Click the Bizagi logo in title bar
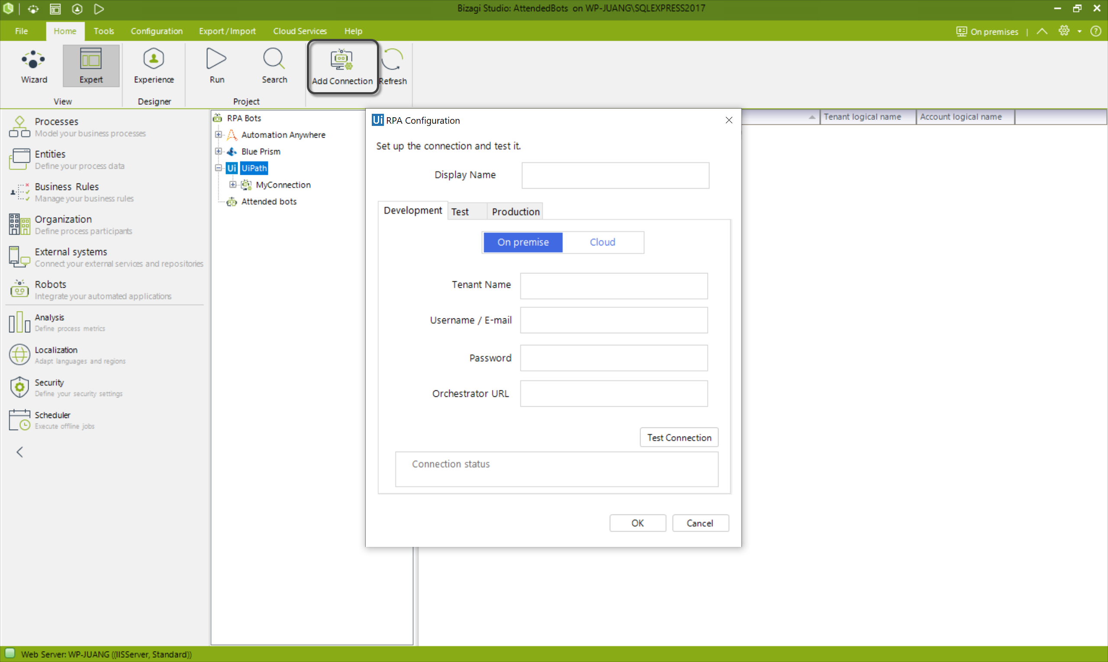This screenshot has height=662, width=1108. coord(8,9)
